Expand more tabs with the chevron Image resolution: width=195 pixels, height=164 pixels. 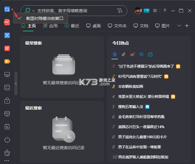pos(179,26)
